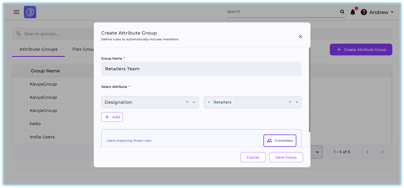Expand the Designation attribute dropdown
The image size is (404, 188).
[194, 102]
